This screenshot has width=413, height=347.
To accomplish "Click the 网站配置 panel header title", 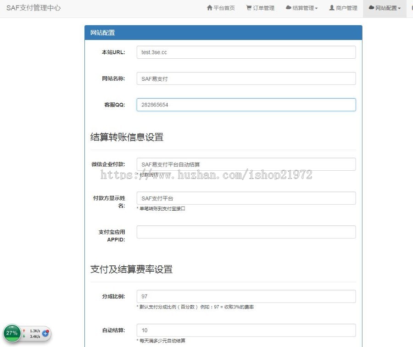I will point(102,33).
